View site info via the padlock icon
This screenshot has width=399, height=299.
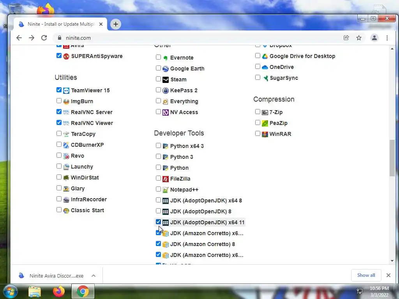click(x=60, y=38)
